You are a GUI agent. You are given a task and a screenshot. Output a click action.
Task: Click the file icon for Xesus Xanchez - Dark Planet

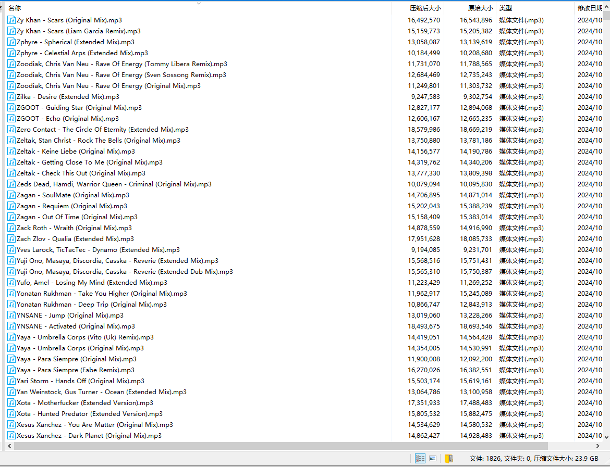(x=11, y=436)
